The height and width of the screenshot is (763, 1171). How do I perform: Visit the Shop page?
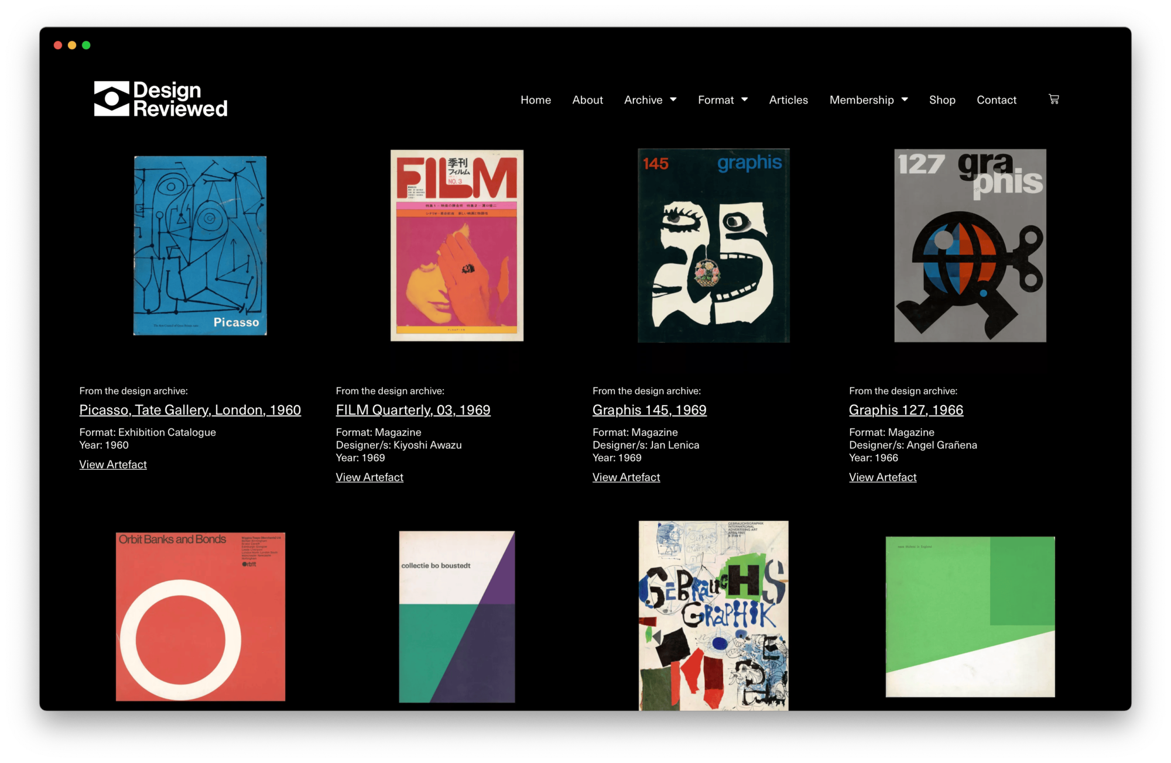coord(942,100)
